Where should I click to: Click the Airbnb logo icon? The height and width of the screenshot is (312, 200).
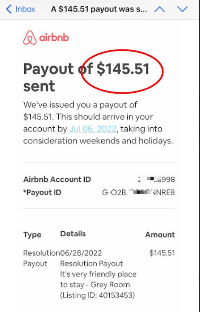click(30, 37)
